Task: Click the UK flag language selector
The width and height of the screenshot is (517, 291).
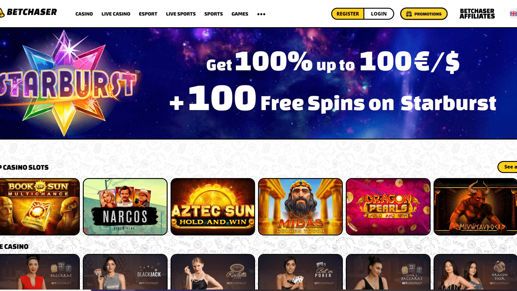Action: [513, 14]
